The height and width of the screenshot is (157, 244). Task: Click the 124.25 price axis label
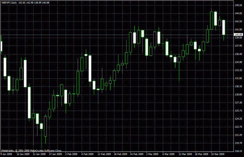click(239, 119)
